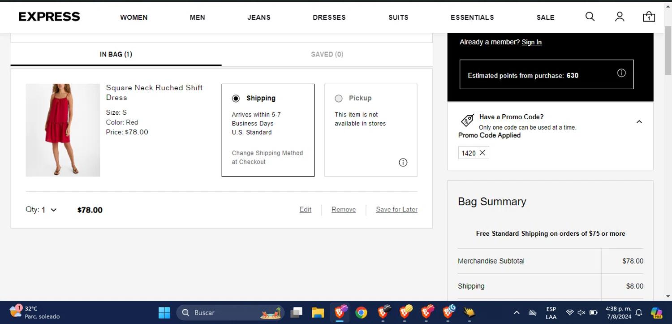Open Google Chrome from taskbar
Screen dimensions: 672x324
pos(361,312)
